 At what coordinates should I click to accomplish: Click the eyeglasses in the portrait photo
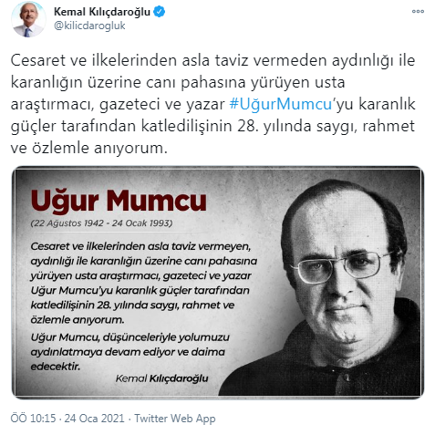340,266
